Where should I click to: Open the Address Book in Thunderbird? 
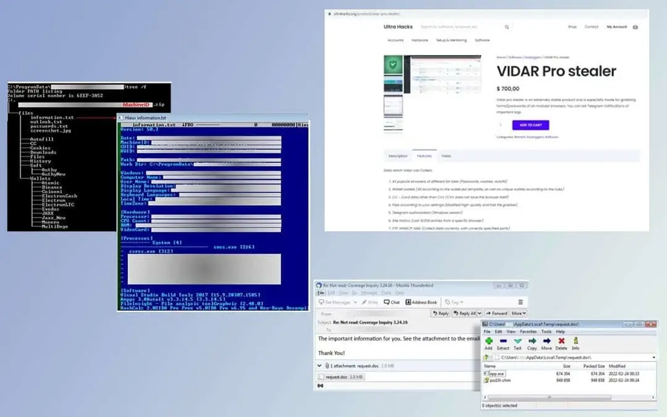tap(421, 302)
